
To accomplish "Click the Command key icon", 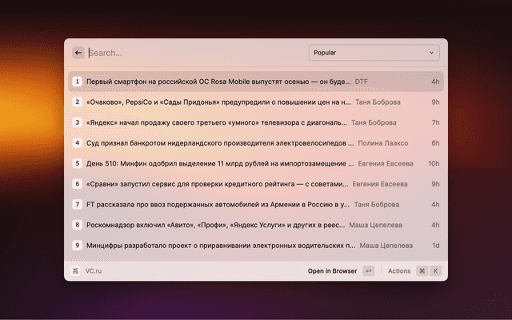I will (x=422, y=271).
